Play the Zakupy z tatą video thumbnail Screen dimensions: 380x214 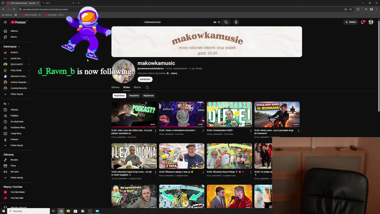click(x=182, y=156)
